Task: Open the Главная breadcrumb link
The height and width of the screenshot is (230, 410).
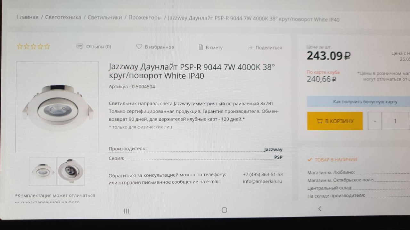Action: (28, 17)
